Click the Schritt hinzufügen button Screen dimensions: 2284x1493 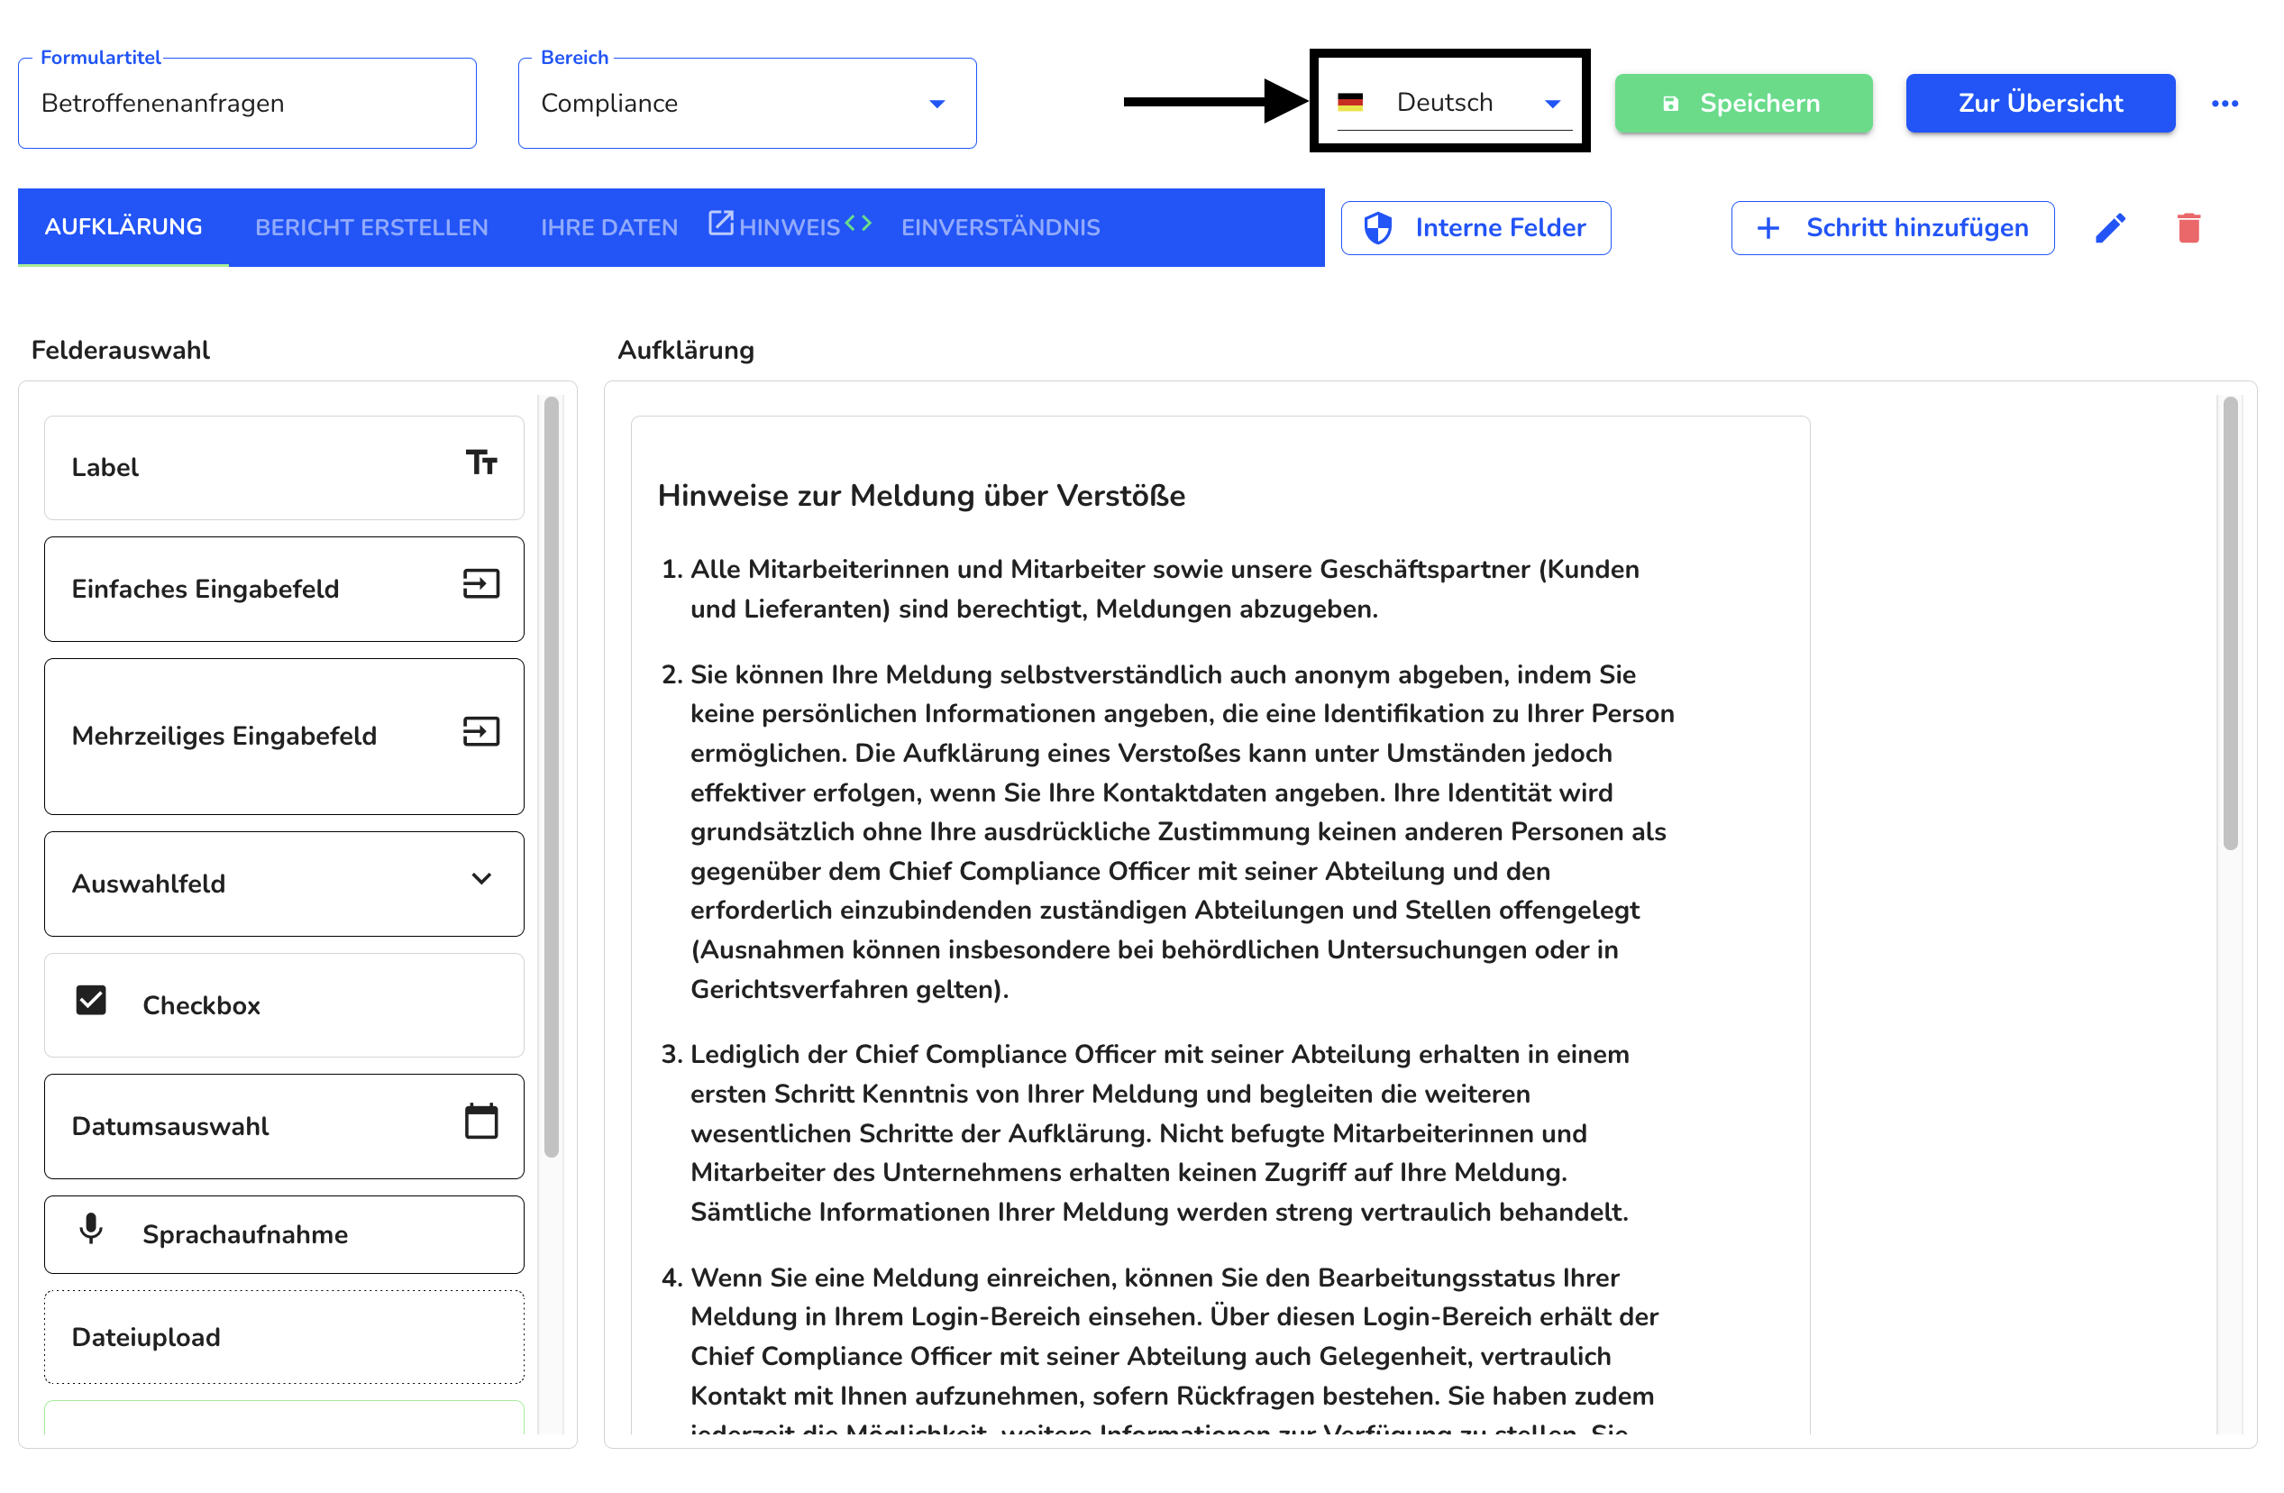[1893, 227]
